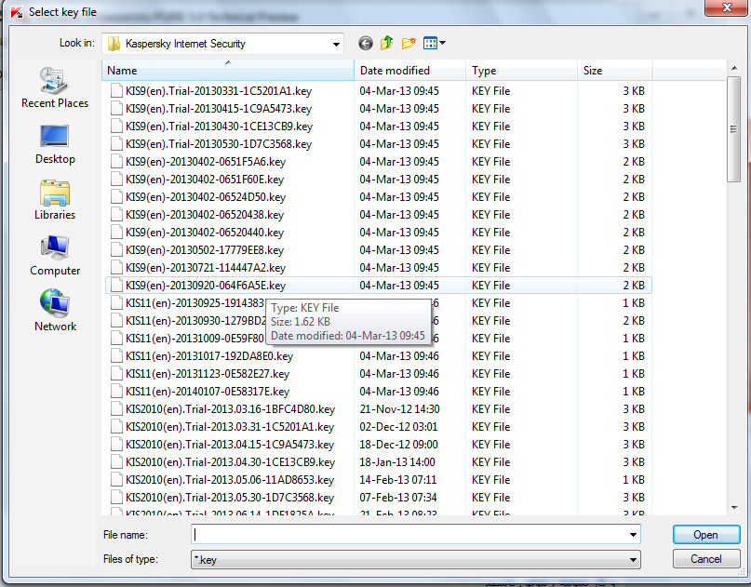Go to Desktop in the sidebar

[x=55, y=144]
